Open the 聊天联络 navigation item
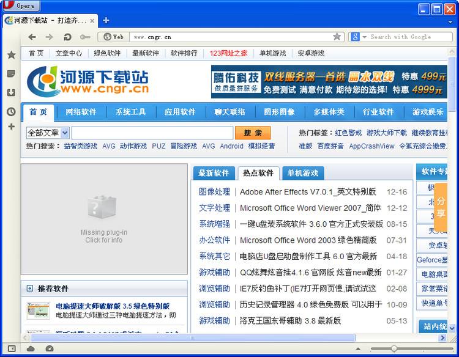The height and width of the screenshot is (357, 459). coord(229,112)
